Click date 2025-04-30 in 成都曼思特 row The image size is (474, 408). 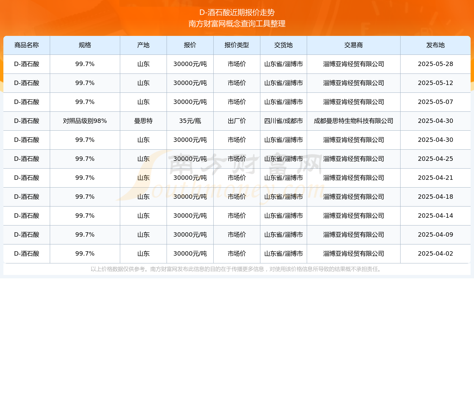[436, 121]
